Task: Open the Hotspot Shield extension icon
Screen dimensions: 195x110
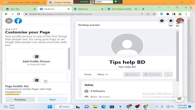Action: coord(161,14)
